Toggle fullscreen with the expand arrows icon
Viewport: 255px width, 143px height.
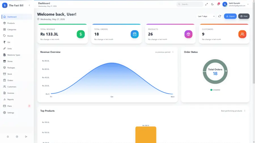(206, 4)
